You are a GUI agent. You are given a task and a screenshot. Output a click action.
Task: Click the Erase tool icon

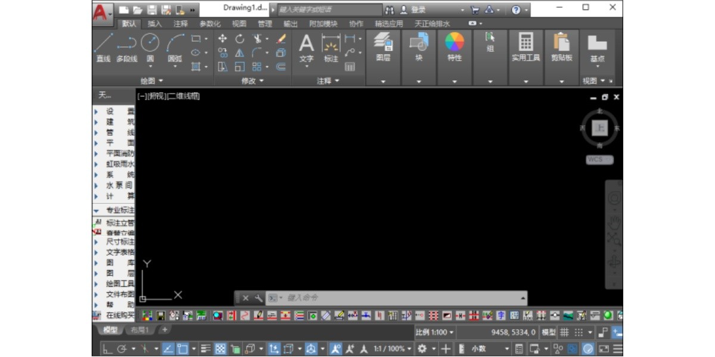[x=281, y=39]
